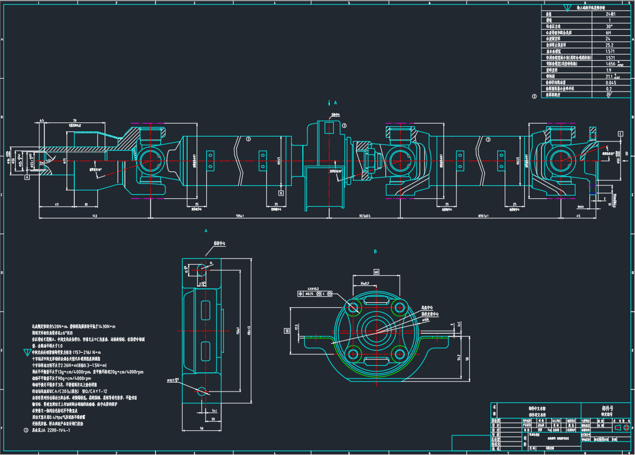Screen dimensions: 635x455
Task: Select the note line containing ±6°
Action: 52,333
